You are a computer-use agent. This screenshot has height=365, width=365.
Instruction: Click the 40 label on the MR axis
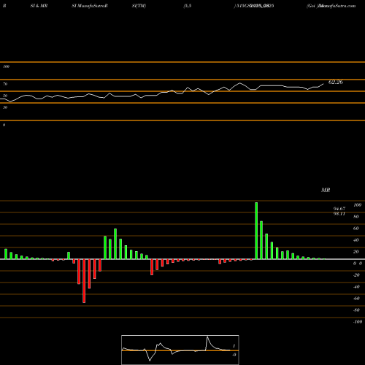(x=356, y=240)
